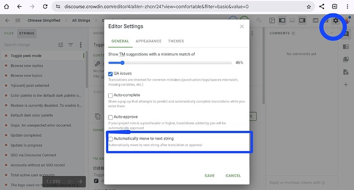
Task: Click SAVE in Editor Settings
Action: 209,176
